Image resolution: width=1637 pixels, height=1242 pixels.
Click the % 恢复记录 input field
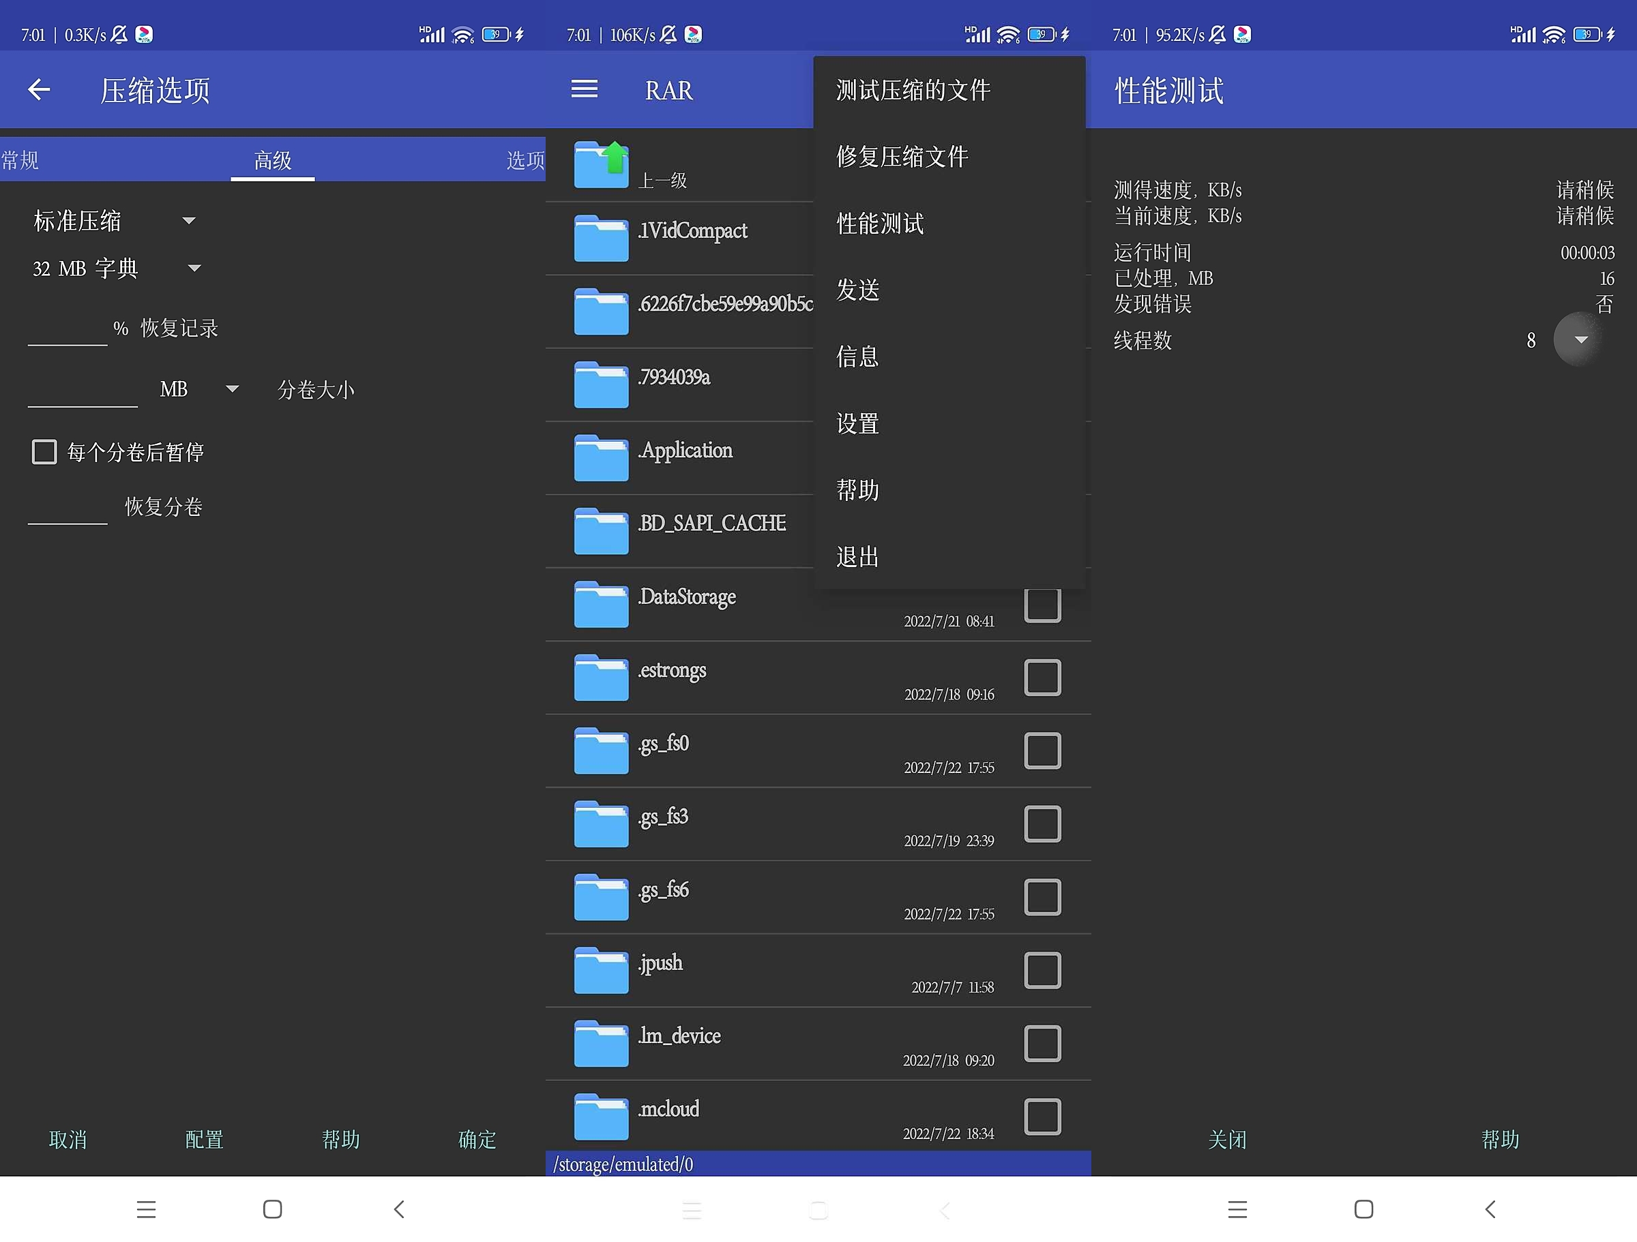[x=68, y=329]
